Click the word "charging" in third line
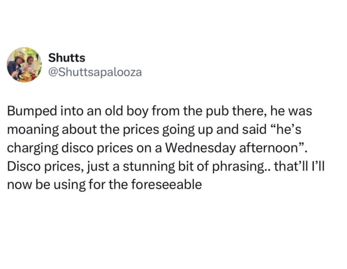347x269 pixels. click(x=32, y=149)
